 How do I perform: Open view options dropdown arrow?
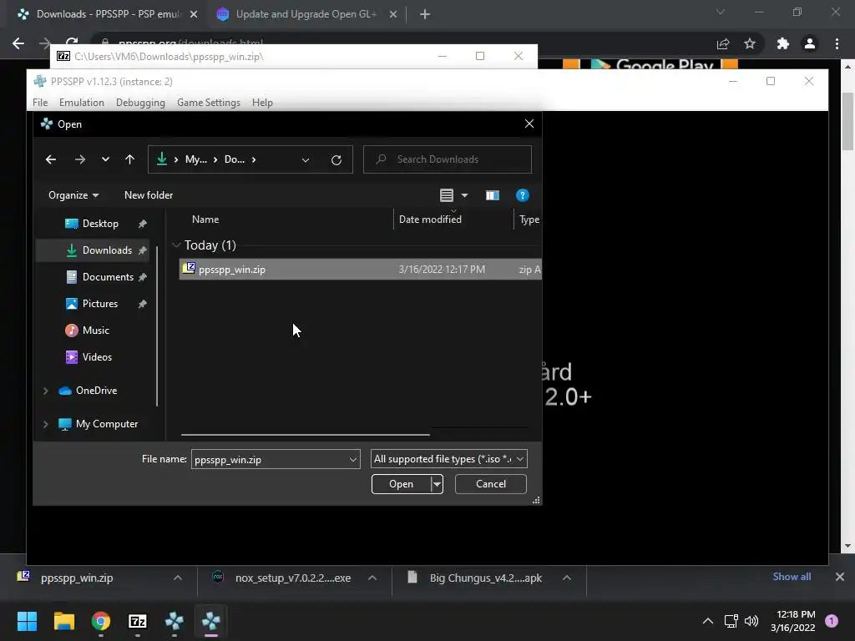tap(464, 195)
